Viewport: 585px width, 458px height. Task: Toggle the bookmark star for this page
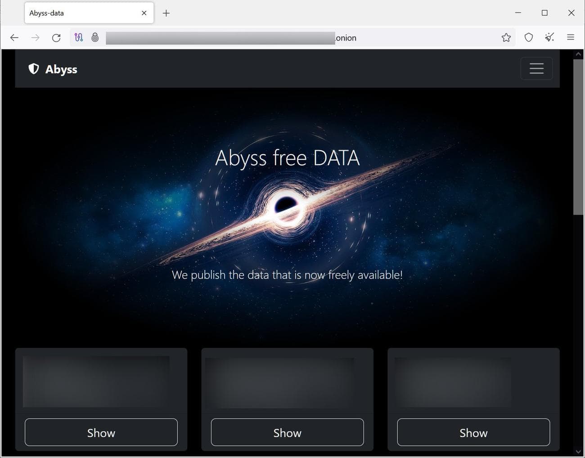click(506, 37)
